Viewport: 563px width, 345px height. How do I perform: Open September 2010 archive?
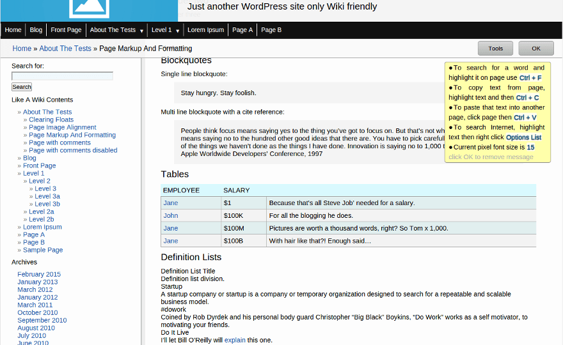[42, 320]
